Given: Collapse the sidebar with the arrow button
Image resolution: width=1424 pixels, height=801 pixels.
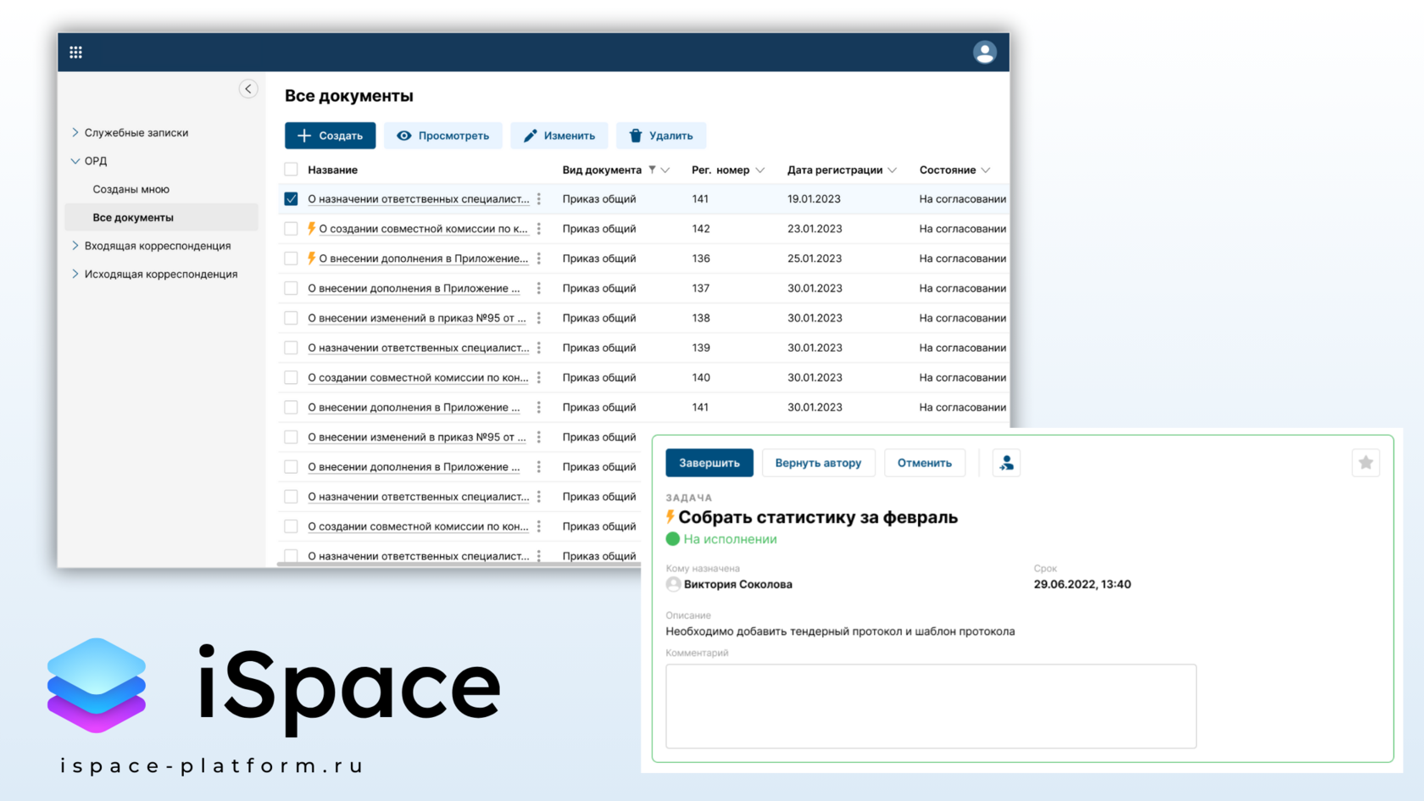Looking at the screenshot, I should point(248,89).
